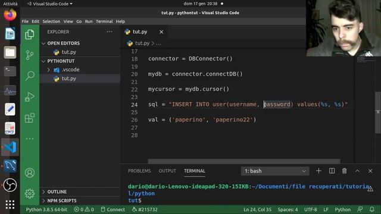Open the Extensions view
Screen dimensions: 381x214
[x=30, y=118]
